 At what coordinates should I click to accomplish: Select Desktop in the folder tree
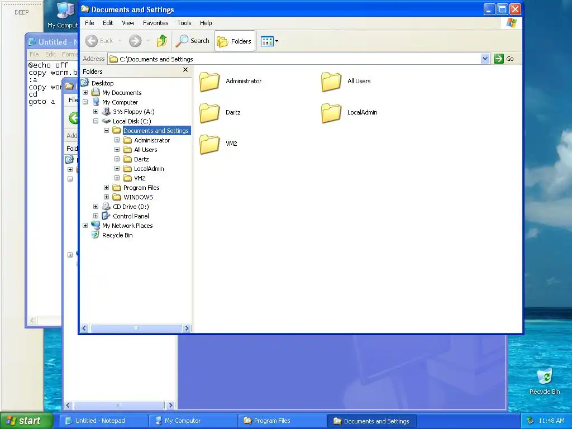103,83
